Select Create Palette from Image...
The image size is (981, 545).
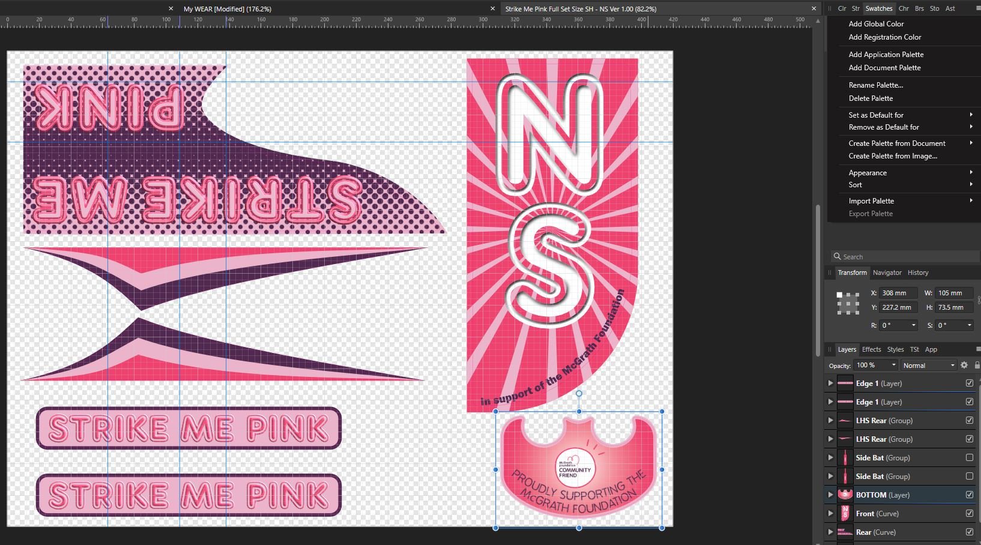(893, 156)
